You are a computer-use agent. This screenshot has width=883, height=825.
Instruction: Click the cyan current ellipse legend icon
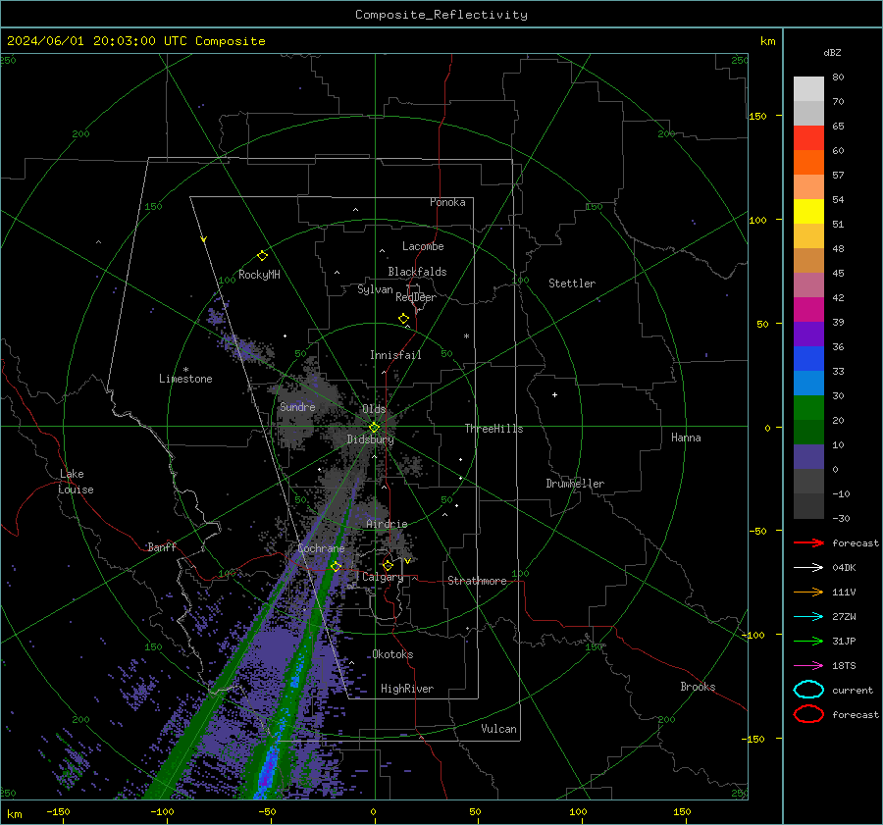click(808, 690)
